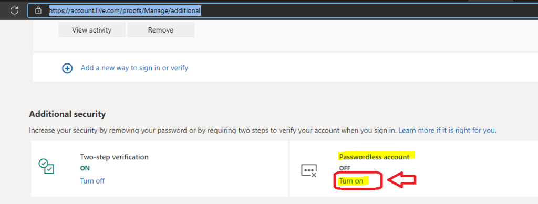Open Learn more if it is right link
The image size is (538, 204).
tap(447, 131)
